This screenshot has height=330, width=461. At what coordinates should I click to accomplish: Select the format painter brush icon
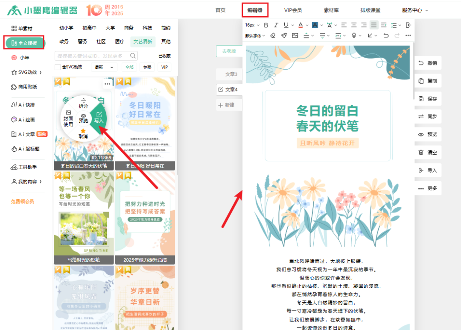284,35
